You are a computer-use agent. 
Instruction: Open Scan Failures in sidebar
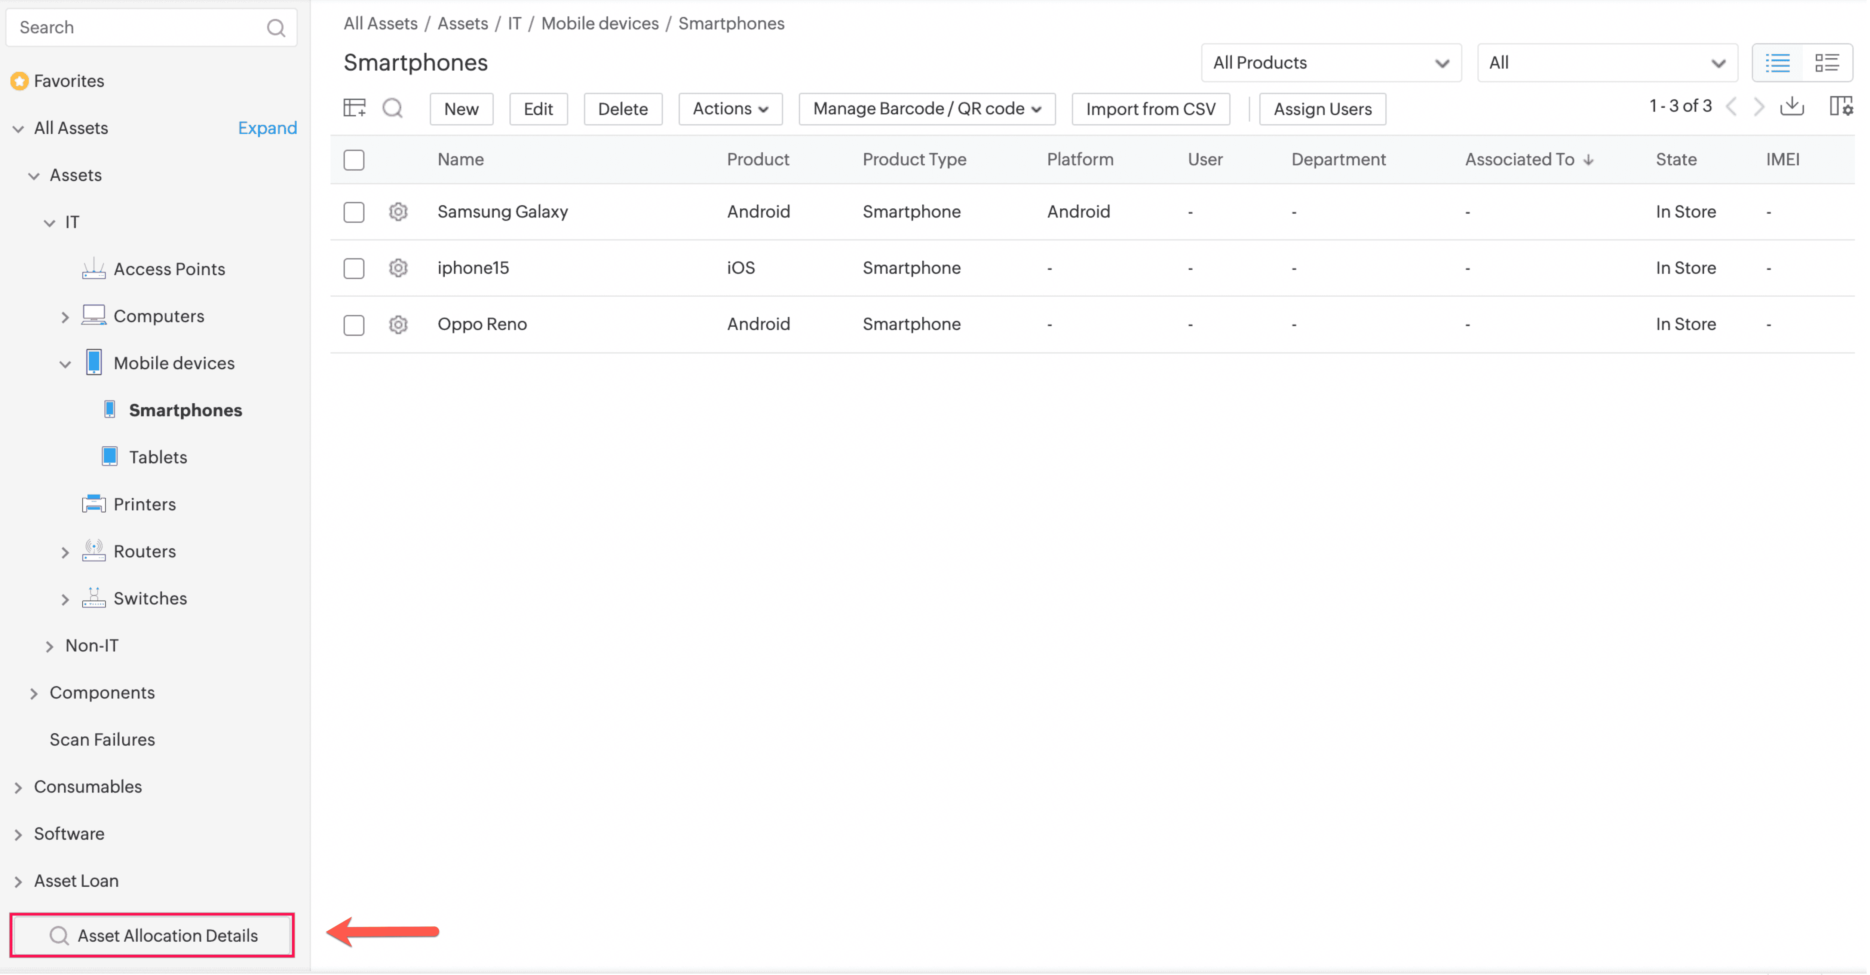click(102, 739)
